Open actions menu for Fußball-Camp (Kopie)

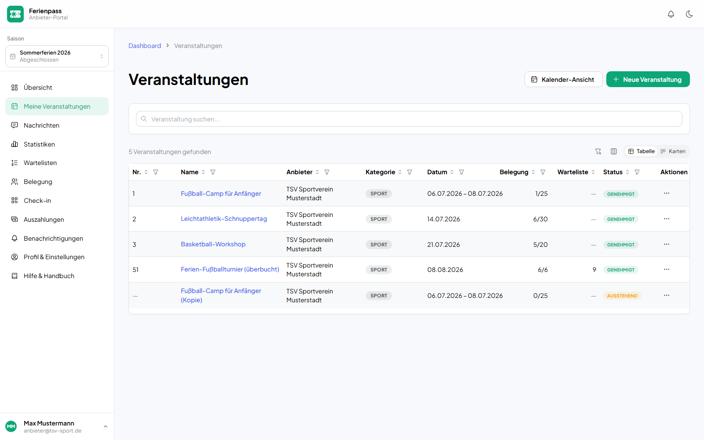[x=667, y=295]
